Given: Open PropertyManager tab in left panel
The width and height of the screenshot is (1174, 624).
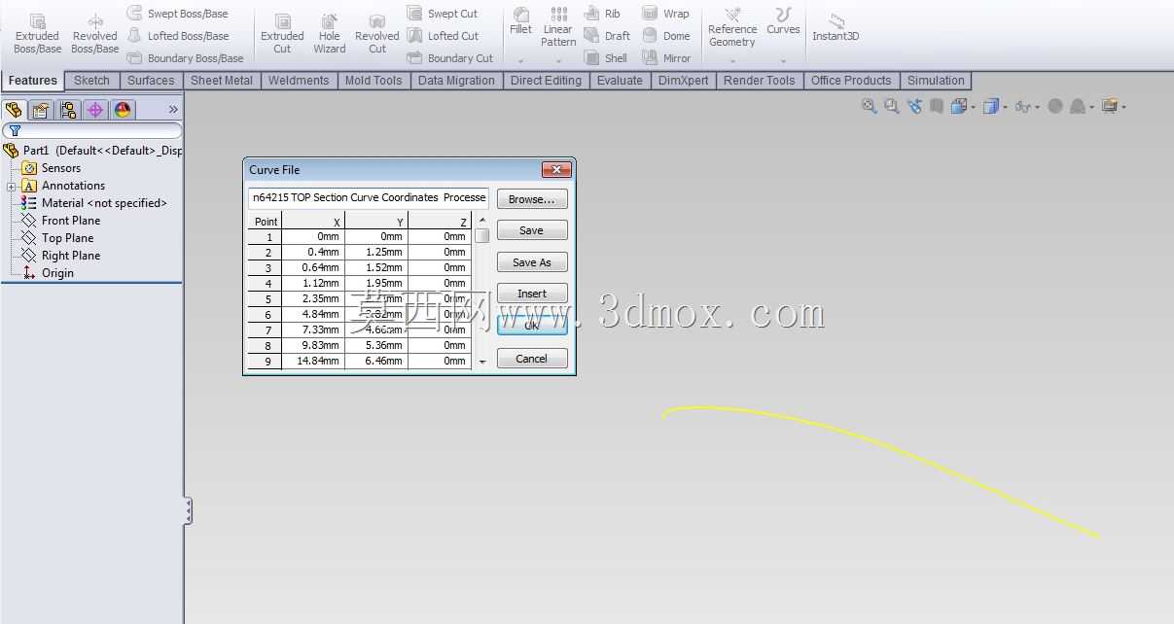Looking at the screenshot, I should 41,110.
